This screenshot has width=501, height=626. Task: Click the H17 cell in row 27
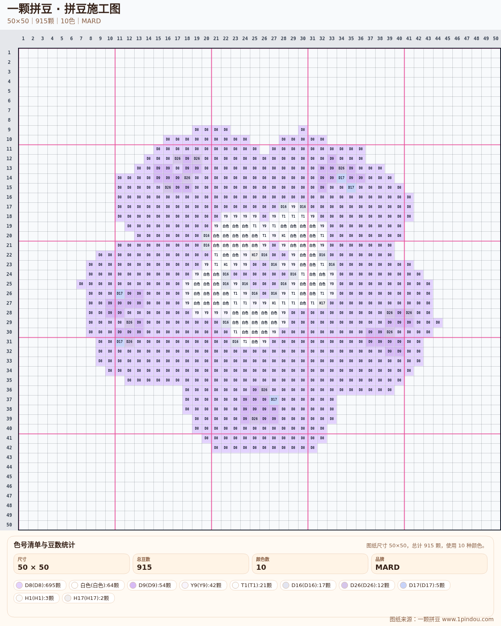322,303
